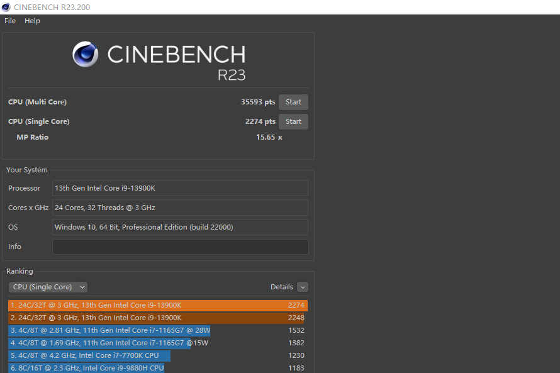Open the Help menu
Image resolution: width=560 pixels, height=373 pixels.
tap(32, 21)
